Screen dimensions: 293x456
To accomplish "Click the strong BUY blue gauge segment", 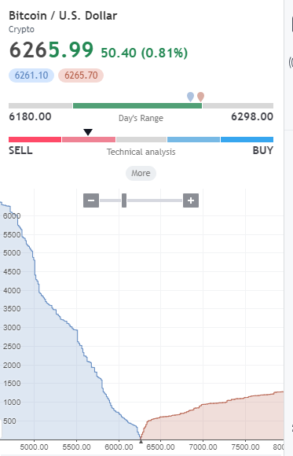I will pyautogui.click(x=247, y=140).
